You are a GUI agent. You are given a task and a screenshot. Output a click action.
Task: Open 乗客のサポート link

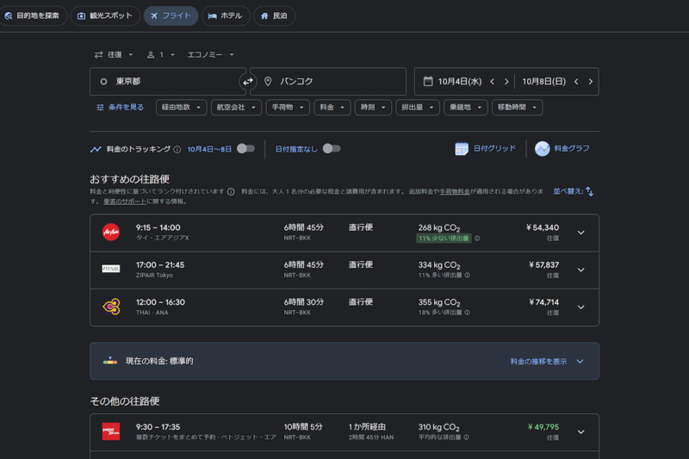(125, 202)
